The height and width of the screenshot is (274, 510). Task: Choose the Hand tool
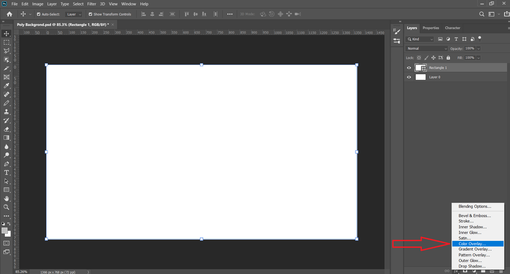(x=6, y=198)
